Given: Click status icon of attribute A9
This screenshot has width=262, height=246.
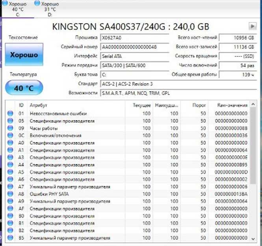Looking at the screenshot, I should (10, 201).
